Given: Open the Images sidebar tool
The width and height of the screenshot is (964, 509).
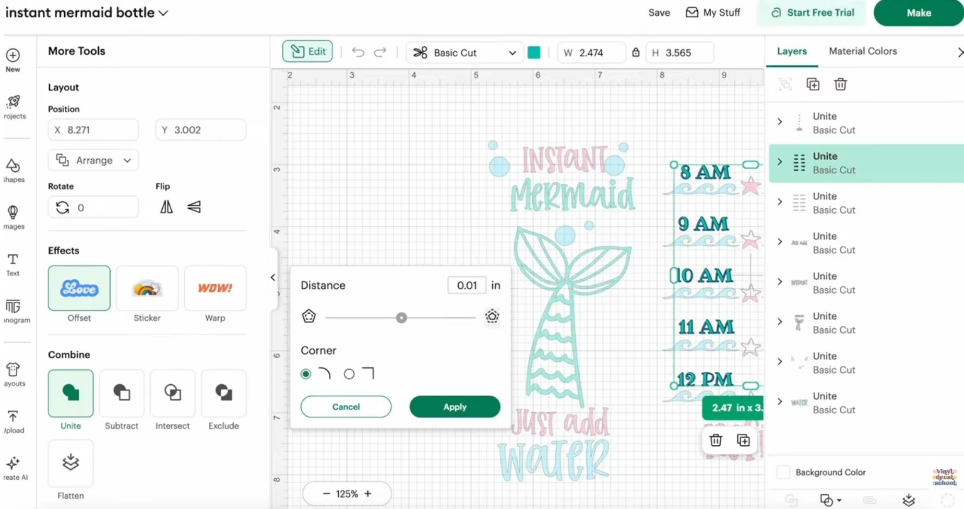Looking at the screenshot, I should pyautogui.click(x=13, y=217).
